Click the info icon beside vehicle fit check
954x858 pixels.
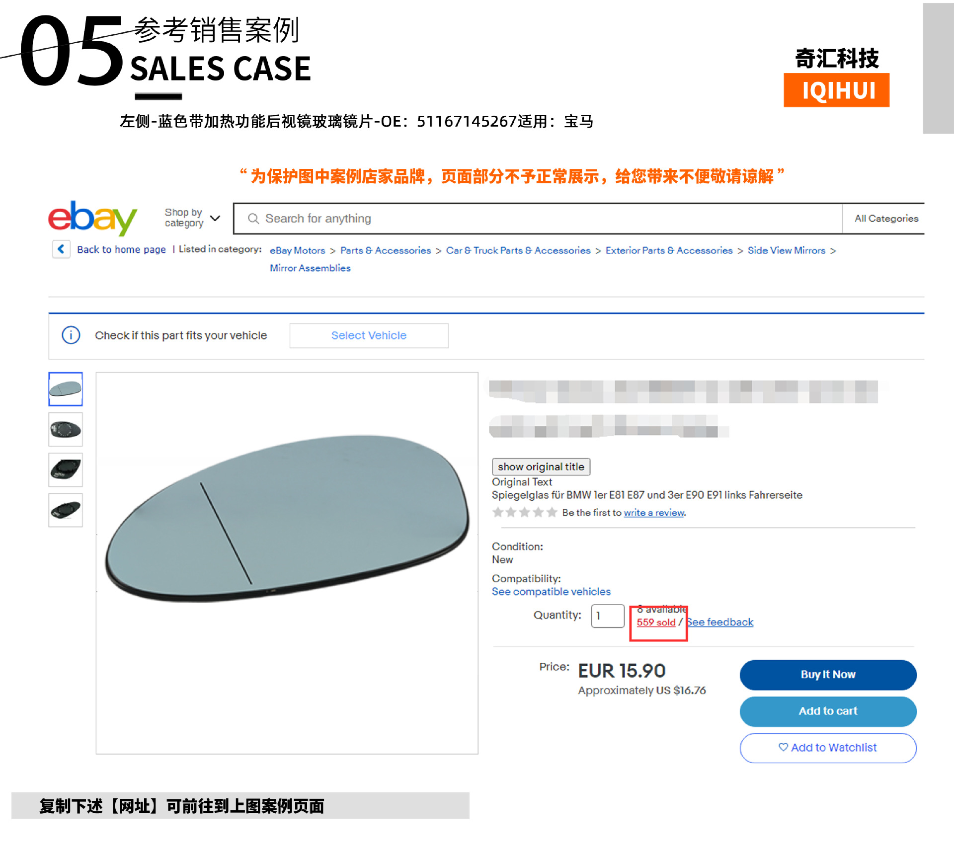tap(71, 335)
